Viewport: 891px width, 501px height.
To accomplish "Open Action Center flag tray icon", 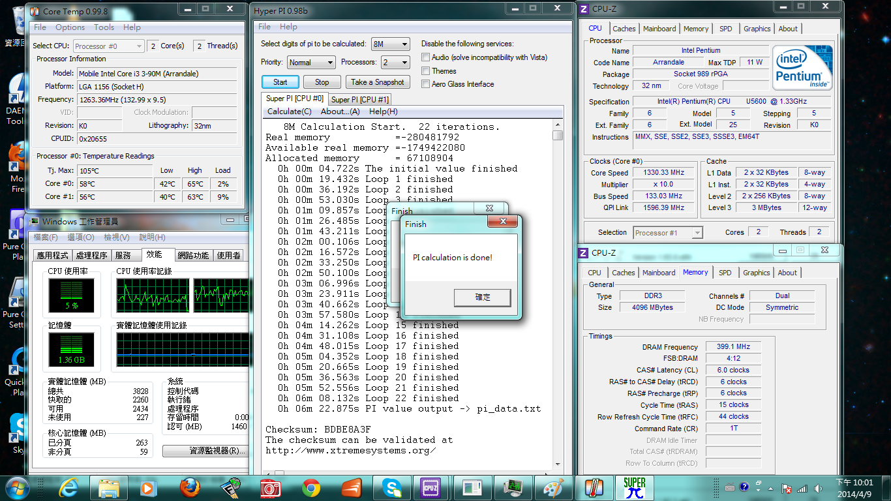I will (787, 489).
